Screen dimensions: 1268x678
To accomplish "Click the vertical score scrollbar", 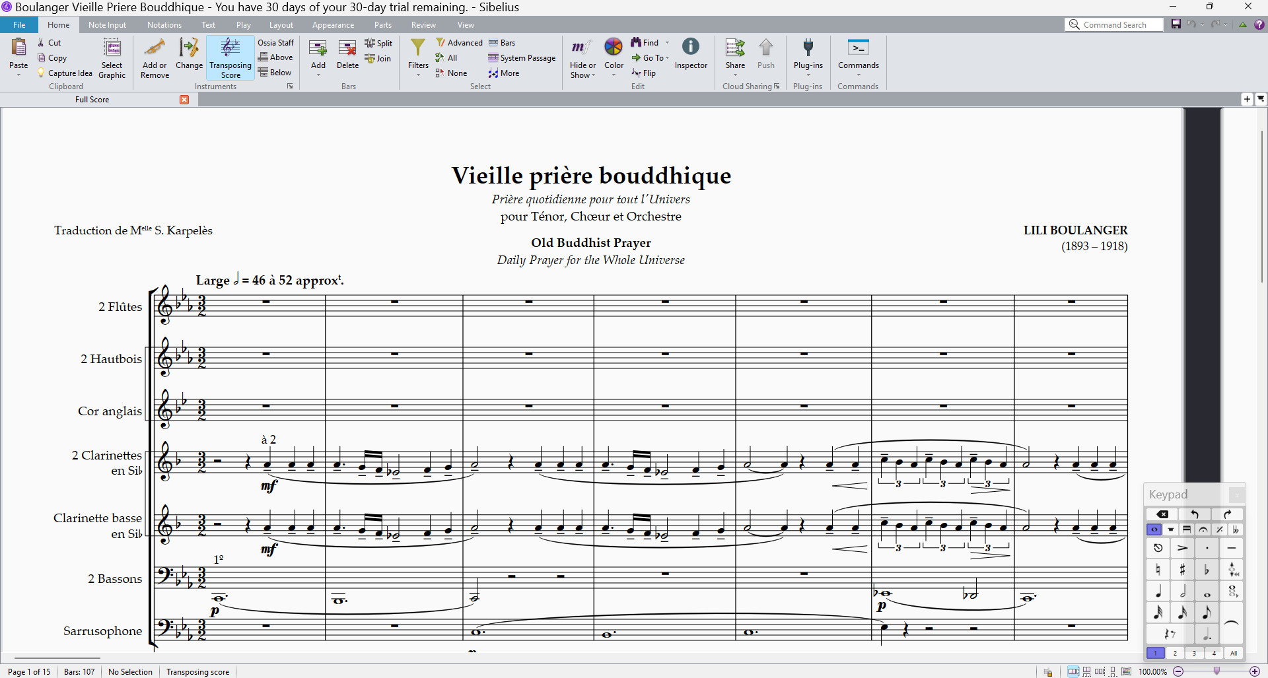I will coord(1262,206).
